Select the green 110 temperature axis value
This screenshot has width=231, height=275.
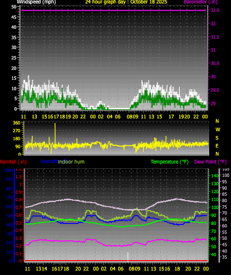coord(215,199)
